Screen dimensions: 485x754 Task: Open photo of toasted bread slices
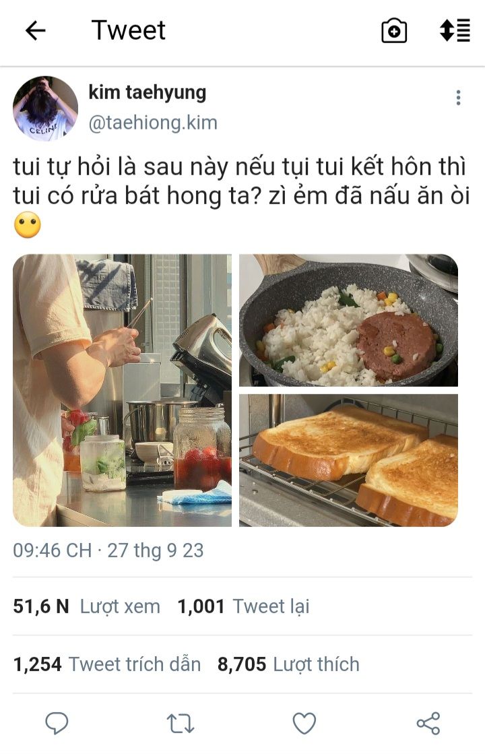point(348,460)
